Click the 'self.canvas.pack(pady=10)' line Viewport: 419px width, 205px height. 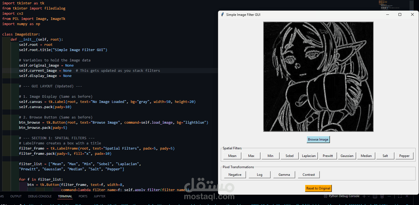coord(45,107)
